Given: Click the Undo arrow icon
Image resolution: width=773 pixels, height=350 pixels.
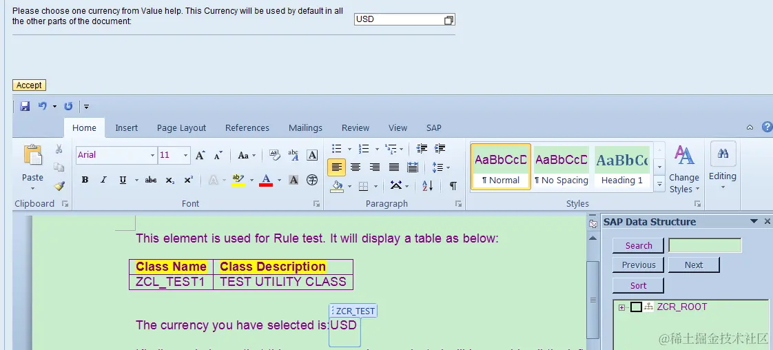Looking at the screenshot, I should point(43,106).
